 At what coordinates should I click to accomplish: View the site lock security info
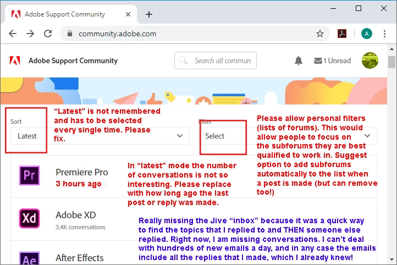pos(70,34)
